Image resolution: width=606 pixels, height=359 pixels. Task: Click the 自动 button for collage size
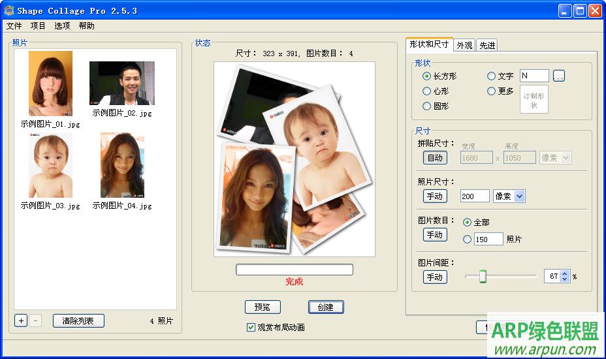point(435,158)
